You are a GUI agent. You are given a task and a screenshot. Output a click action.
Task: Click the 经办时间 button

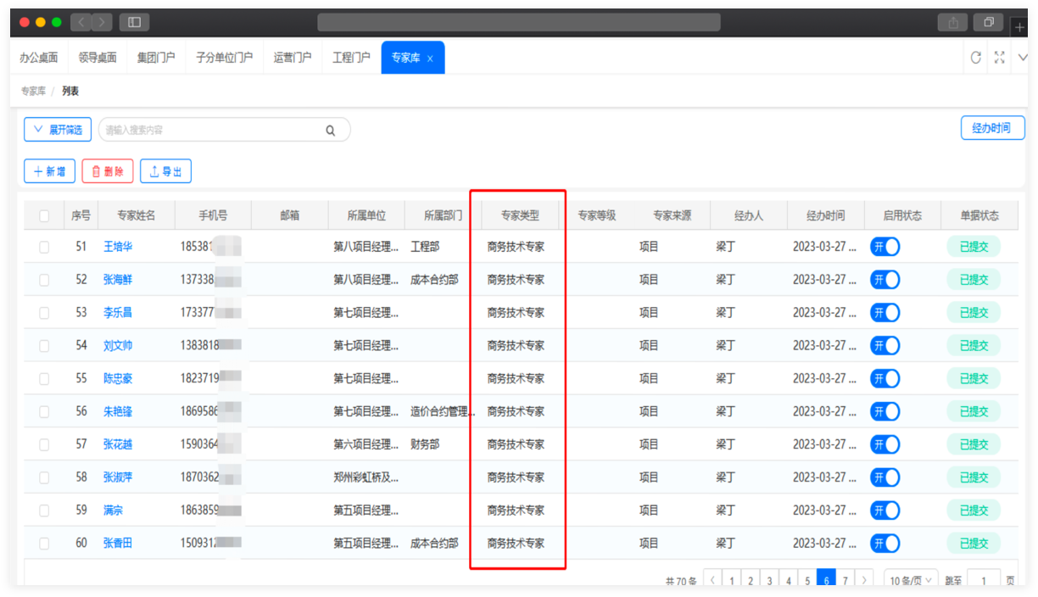pos(991,128)
